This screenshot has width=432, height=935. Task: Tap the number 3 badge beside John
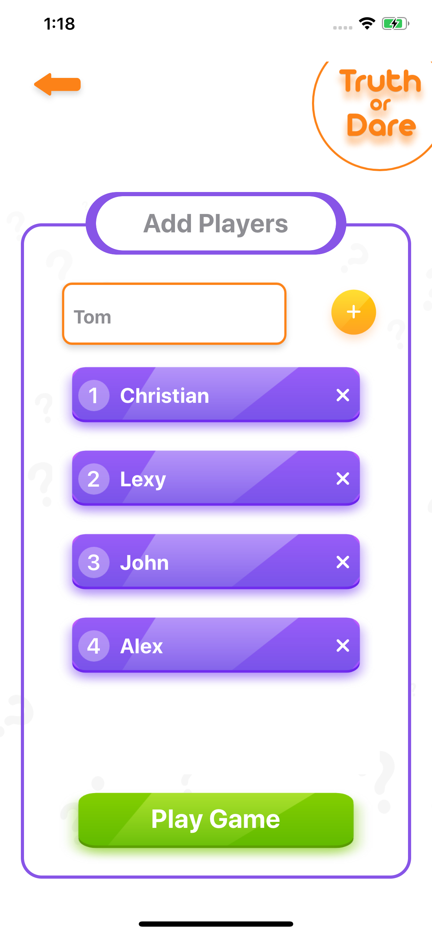click(x=94, y=562)
